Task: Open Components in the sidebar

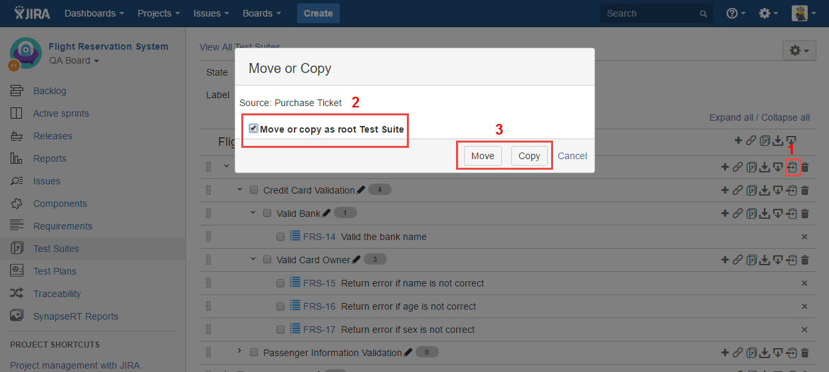Action: (60, 204)
